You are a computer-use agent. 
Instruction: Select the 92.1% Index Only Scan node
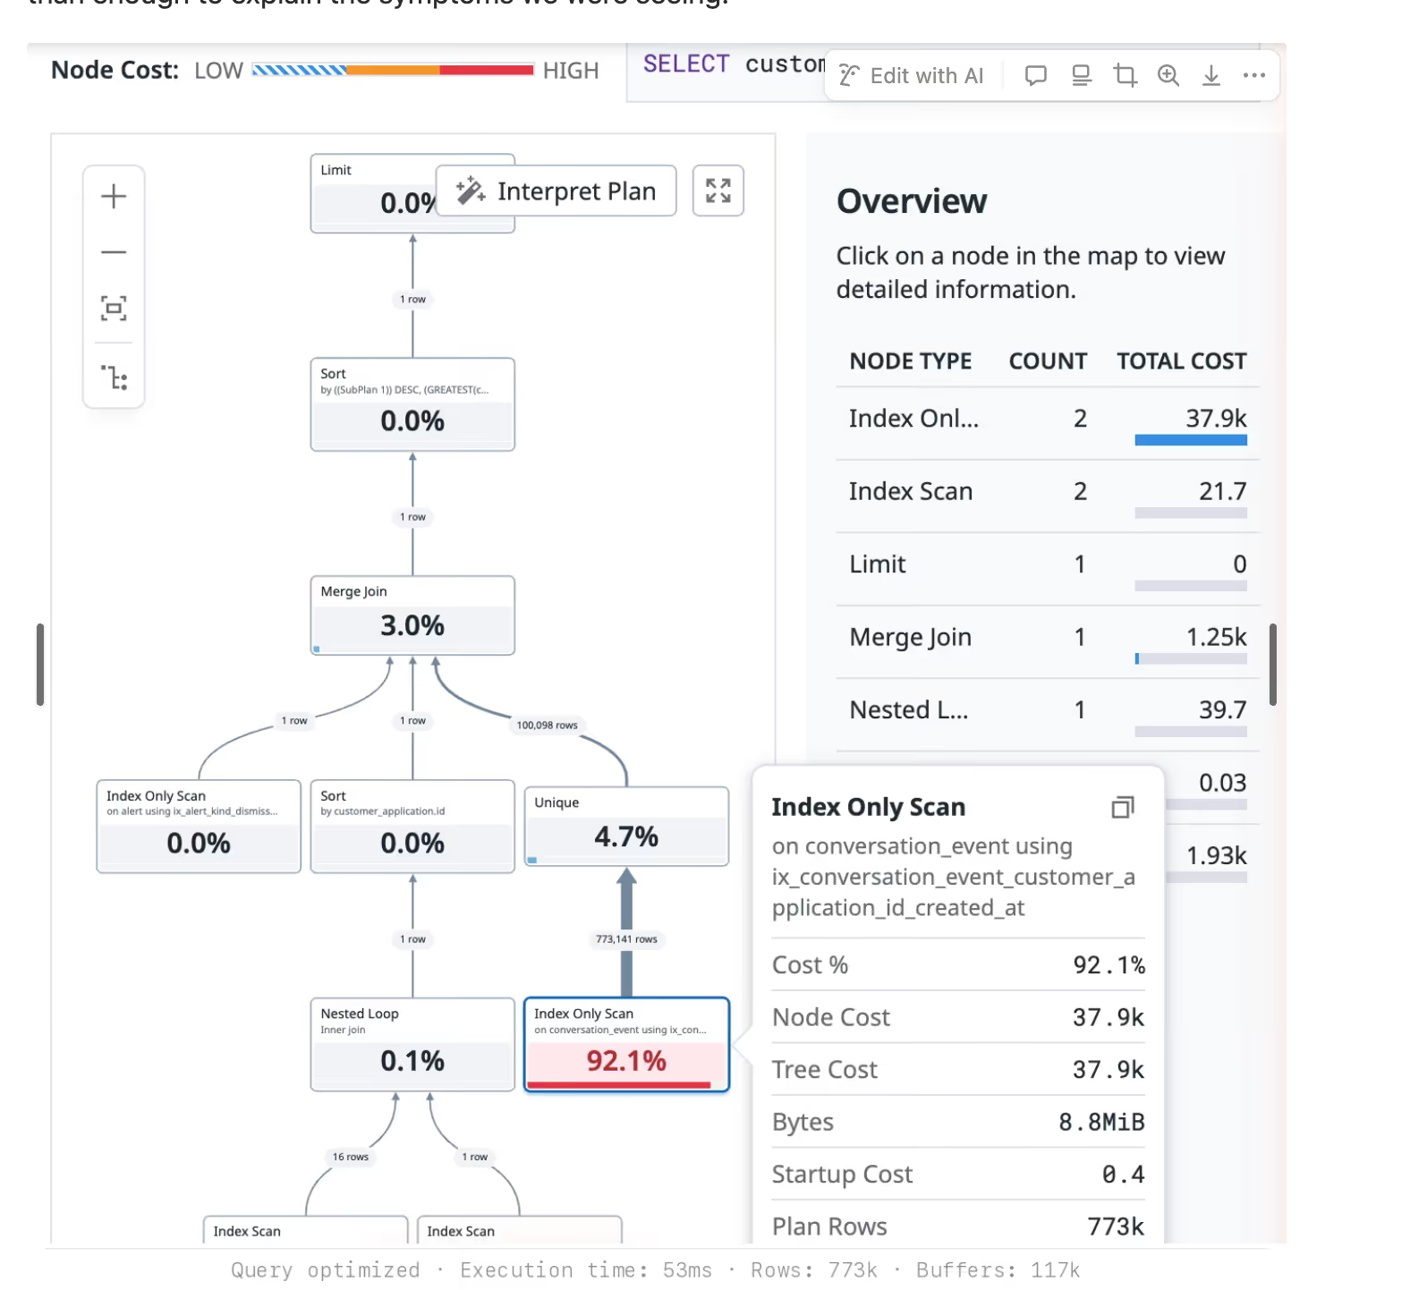click(626, 1045)
